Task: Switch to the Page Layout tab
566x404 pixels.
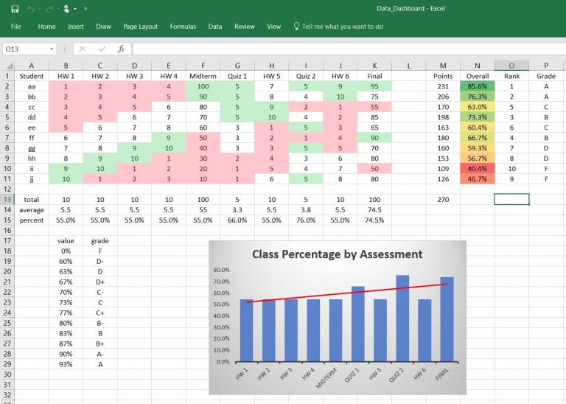Action: [x=140, y=27]
